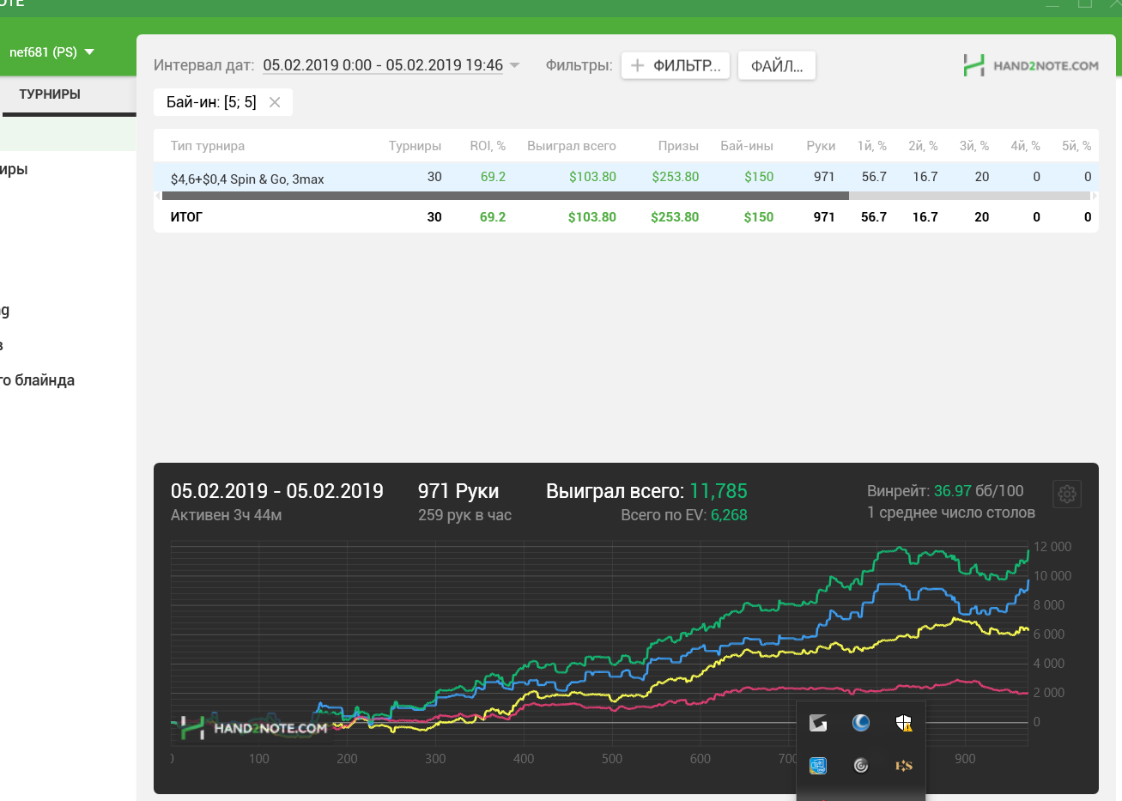Click the table's horizontal scrollbar thumb
The width and height of the screenshot is (1122, 801).
click(505, 196)
